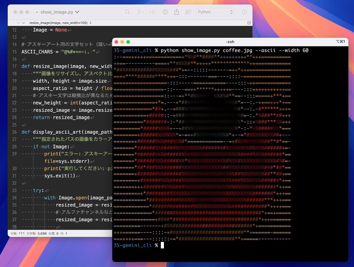Click "width, height = image.size" in the code

[x=70, y=81]
